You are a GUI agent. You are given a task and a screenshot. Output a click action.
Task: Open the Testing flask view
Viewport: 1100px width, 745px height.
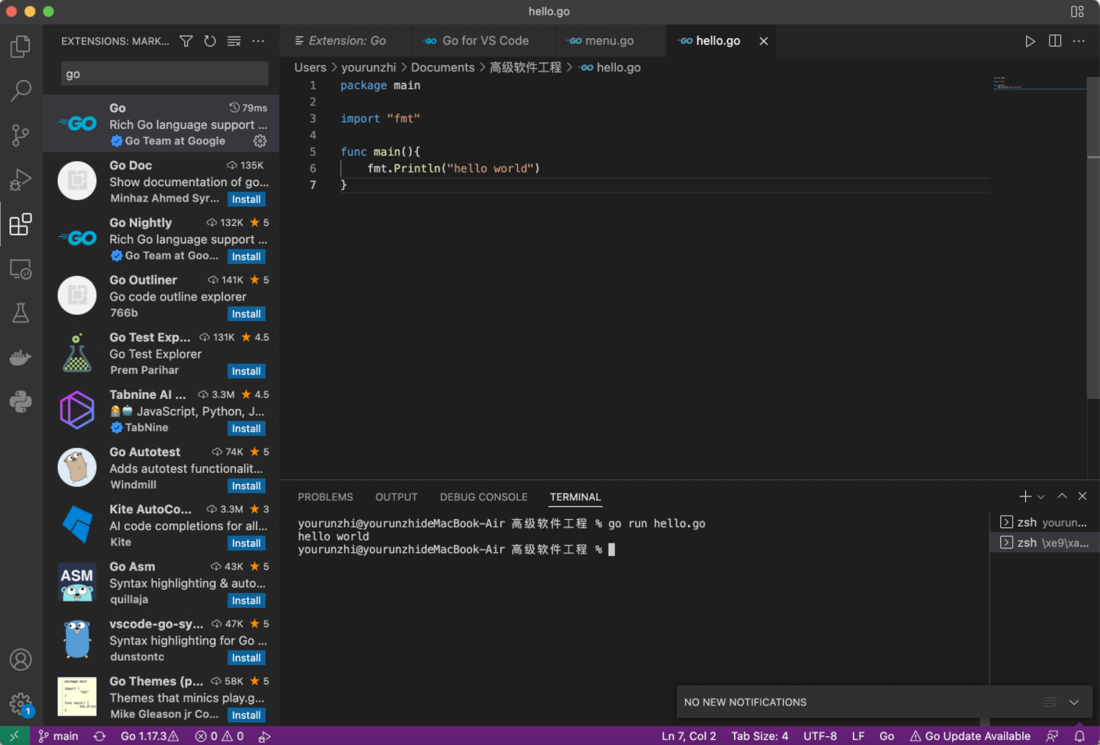(21, 313)
